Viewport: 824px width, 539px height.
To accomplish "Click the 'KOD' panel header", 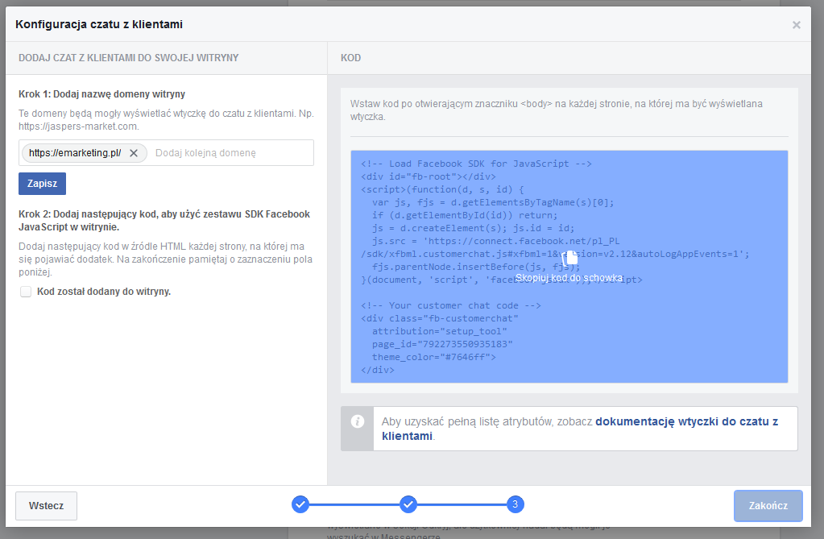I will point(350,58).
